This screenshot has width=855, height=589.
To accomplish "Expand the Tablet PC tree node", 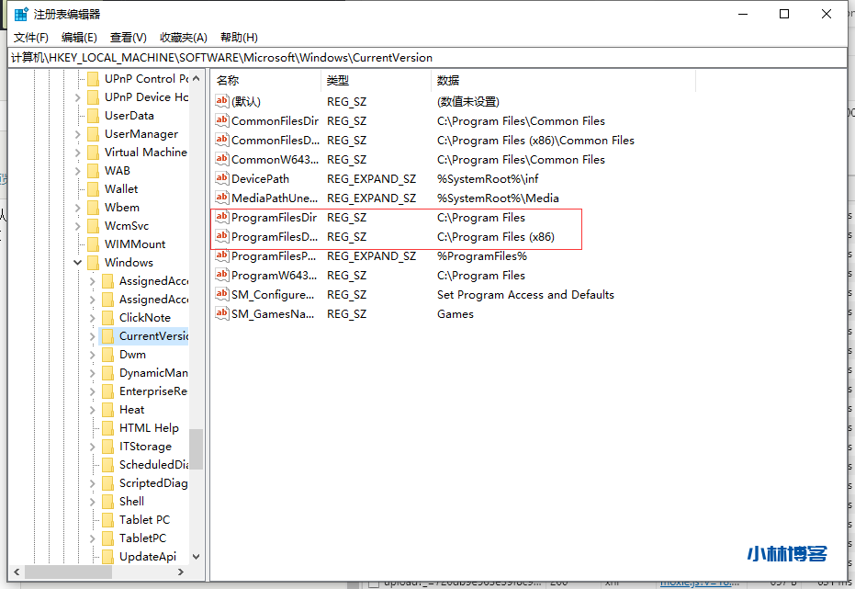I will click(x=93, y=520).
